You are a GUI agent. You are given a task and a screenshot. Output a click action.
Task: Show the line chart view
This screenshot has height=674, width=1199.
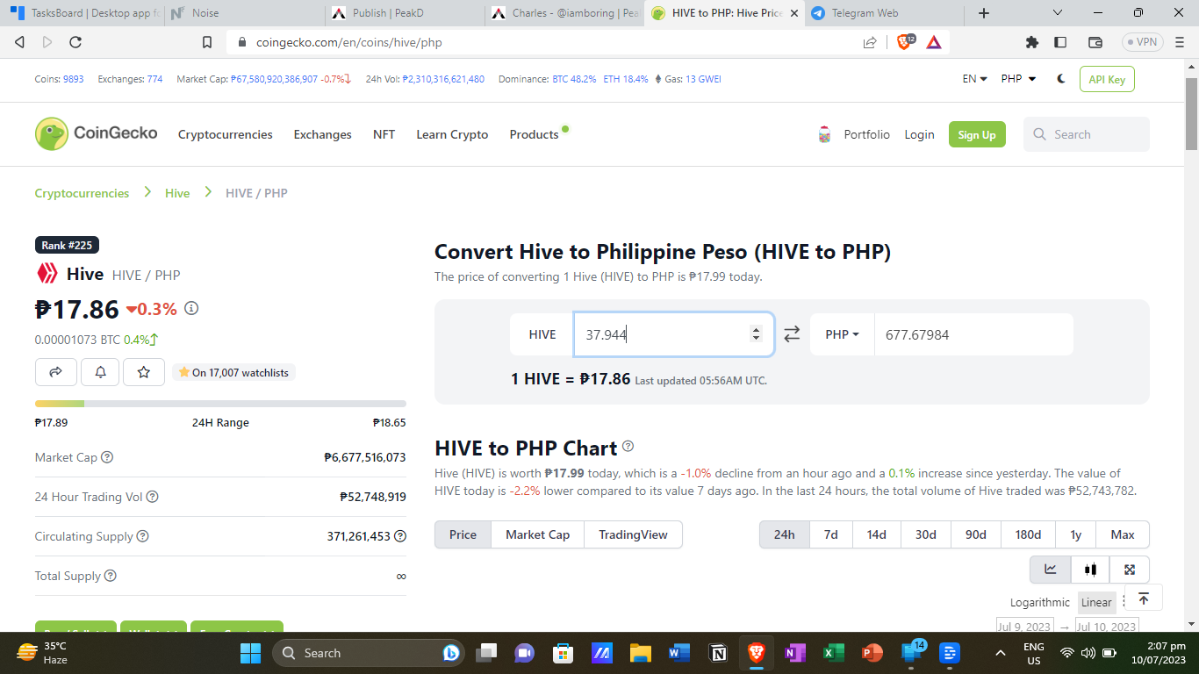[1051, 570]
